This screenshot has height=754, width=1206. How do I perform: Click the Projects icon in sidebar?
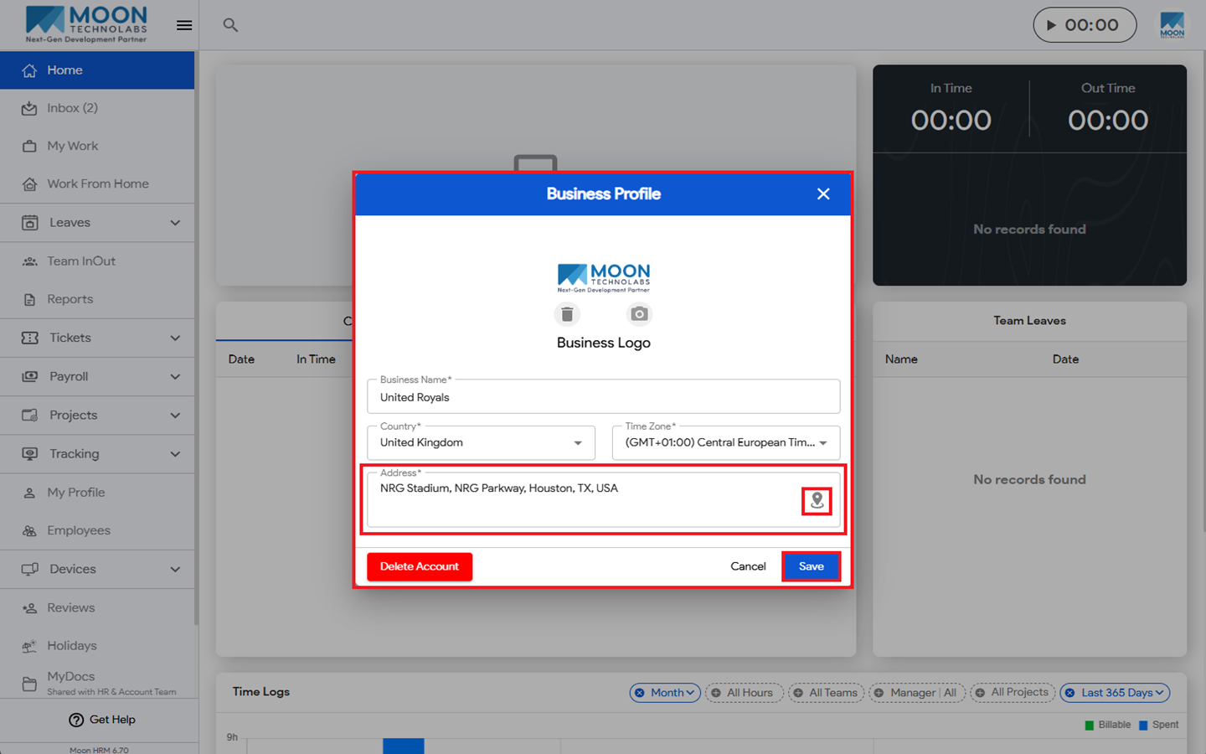pyautogui.click(x=29, y=415)
